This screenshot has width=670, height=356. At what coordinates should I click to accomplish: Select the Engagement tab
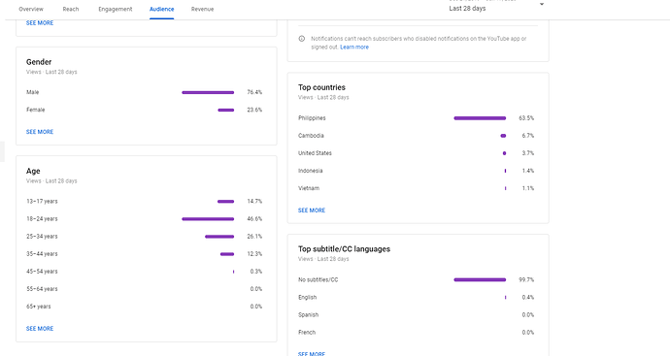point(116,9)
